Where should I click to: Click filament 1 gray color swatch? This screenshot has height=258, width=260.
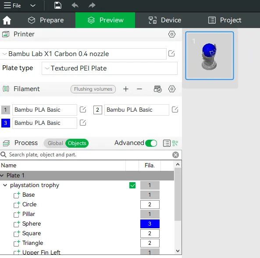tap(6, 110)
